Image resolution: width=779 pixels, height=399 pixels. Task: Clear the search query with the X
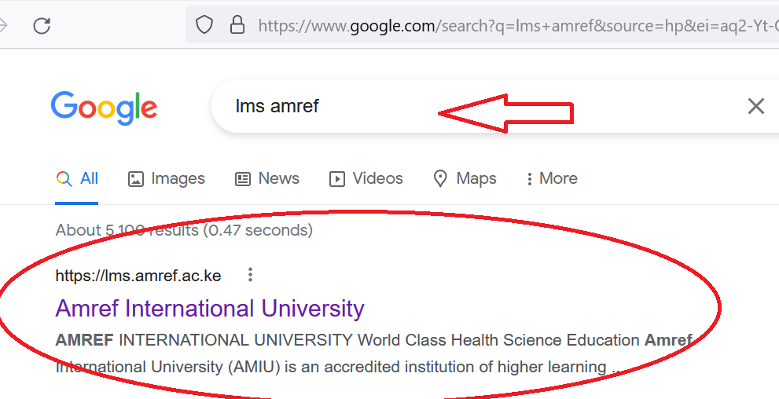(755, 106)
